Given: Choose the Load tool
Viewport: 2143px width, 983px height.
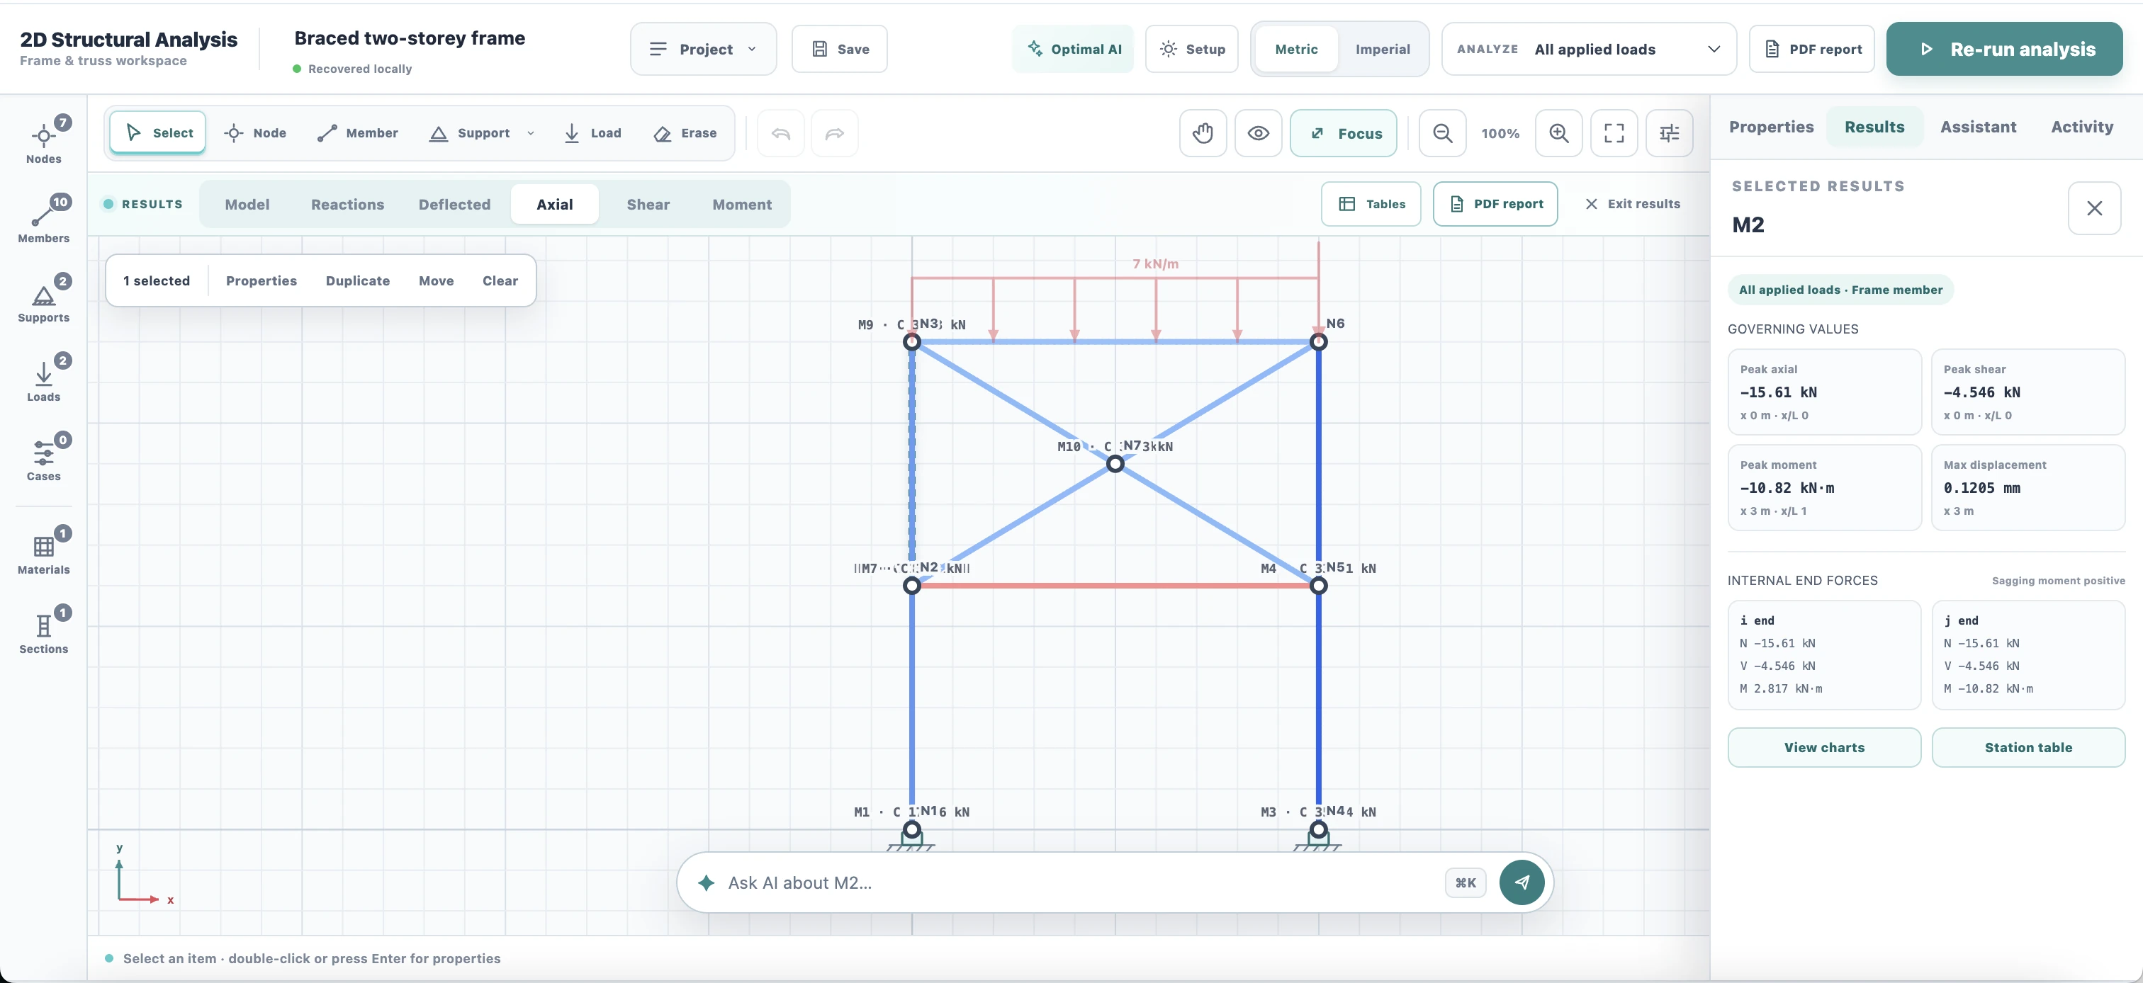Looking at the screenshot, I should [592, 133].
